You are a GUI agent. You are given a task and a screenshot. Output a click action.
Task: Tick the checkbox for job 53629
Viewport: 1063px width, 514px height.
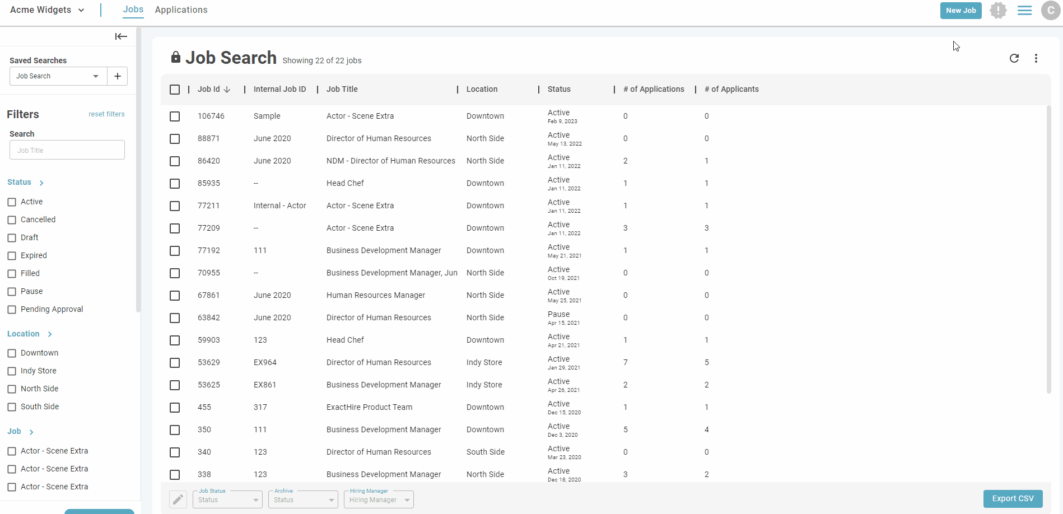pos(175,363)
